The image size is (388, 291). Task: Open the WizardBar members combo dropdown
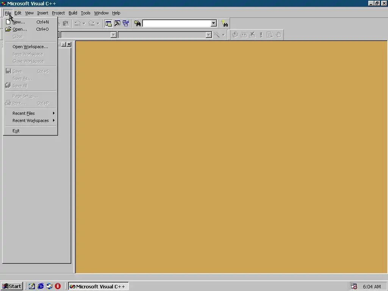pyautogui.click(x=209, y=35)
